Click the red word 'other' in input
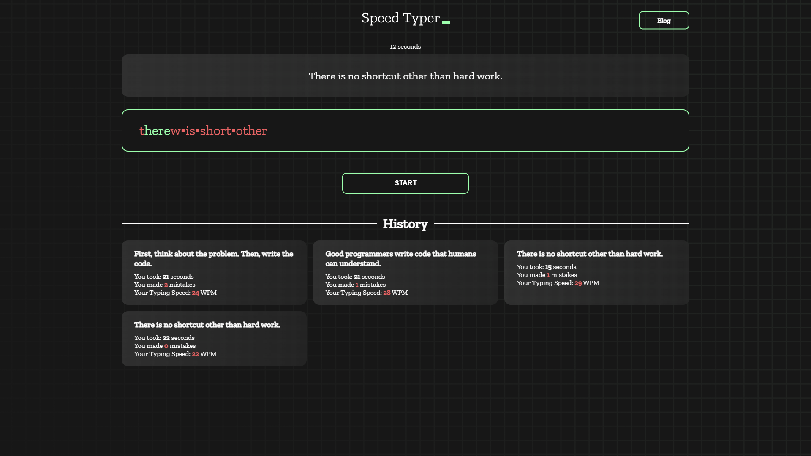Image resolution: width=811 pixels, height=456 pixels. 251,131
